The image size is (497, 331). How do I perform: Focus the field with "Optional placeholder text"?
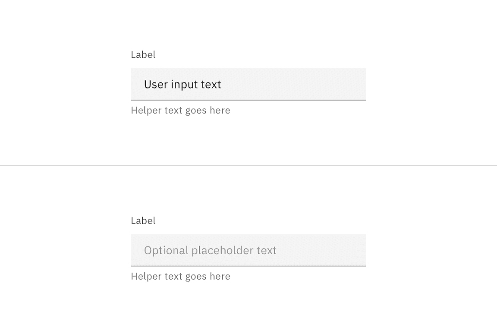pos(248,250)
